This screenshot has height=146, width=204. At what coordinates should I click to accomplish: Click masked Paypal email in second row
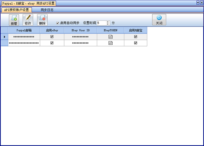(x=24, y=43)
